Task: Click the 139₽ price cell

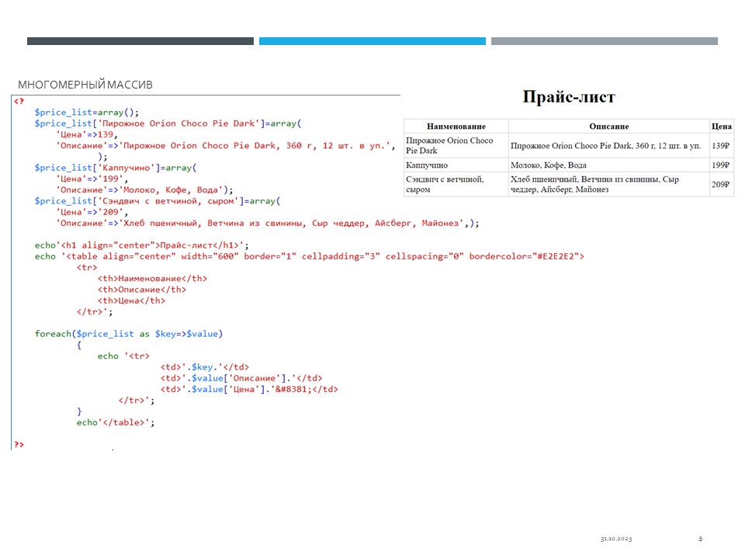Action: pyautogui.click(x=721, y=146)
